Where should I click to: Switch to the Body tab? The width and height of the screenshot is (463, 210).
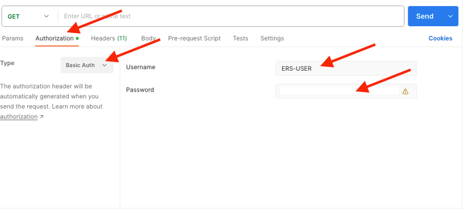(149, 38)
